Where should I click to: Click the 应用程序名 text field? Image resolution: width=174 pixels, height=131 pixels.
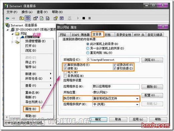(116, 87)
